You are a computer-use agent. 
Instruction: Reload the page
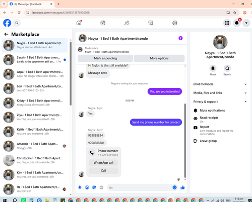pyautogui.click(x=19, y=13)
